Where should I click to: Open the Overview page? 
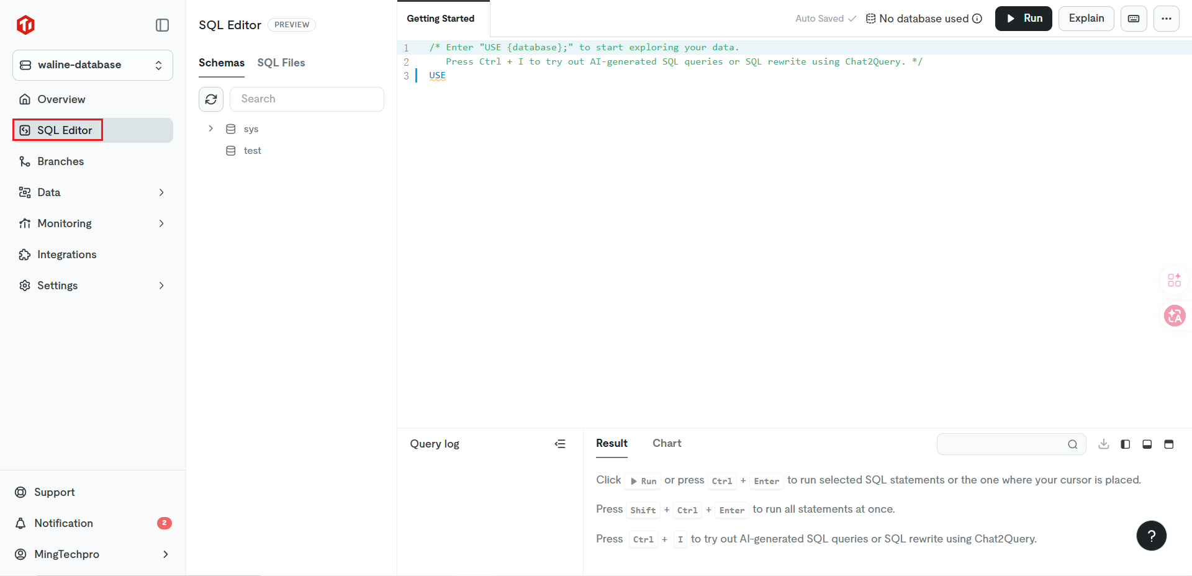click(93, 99)
